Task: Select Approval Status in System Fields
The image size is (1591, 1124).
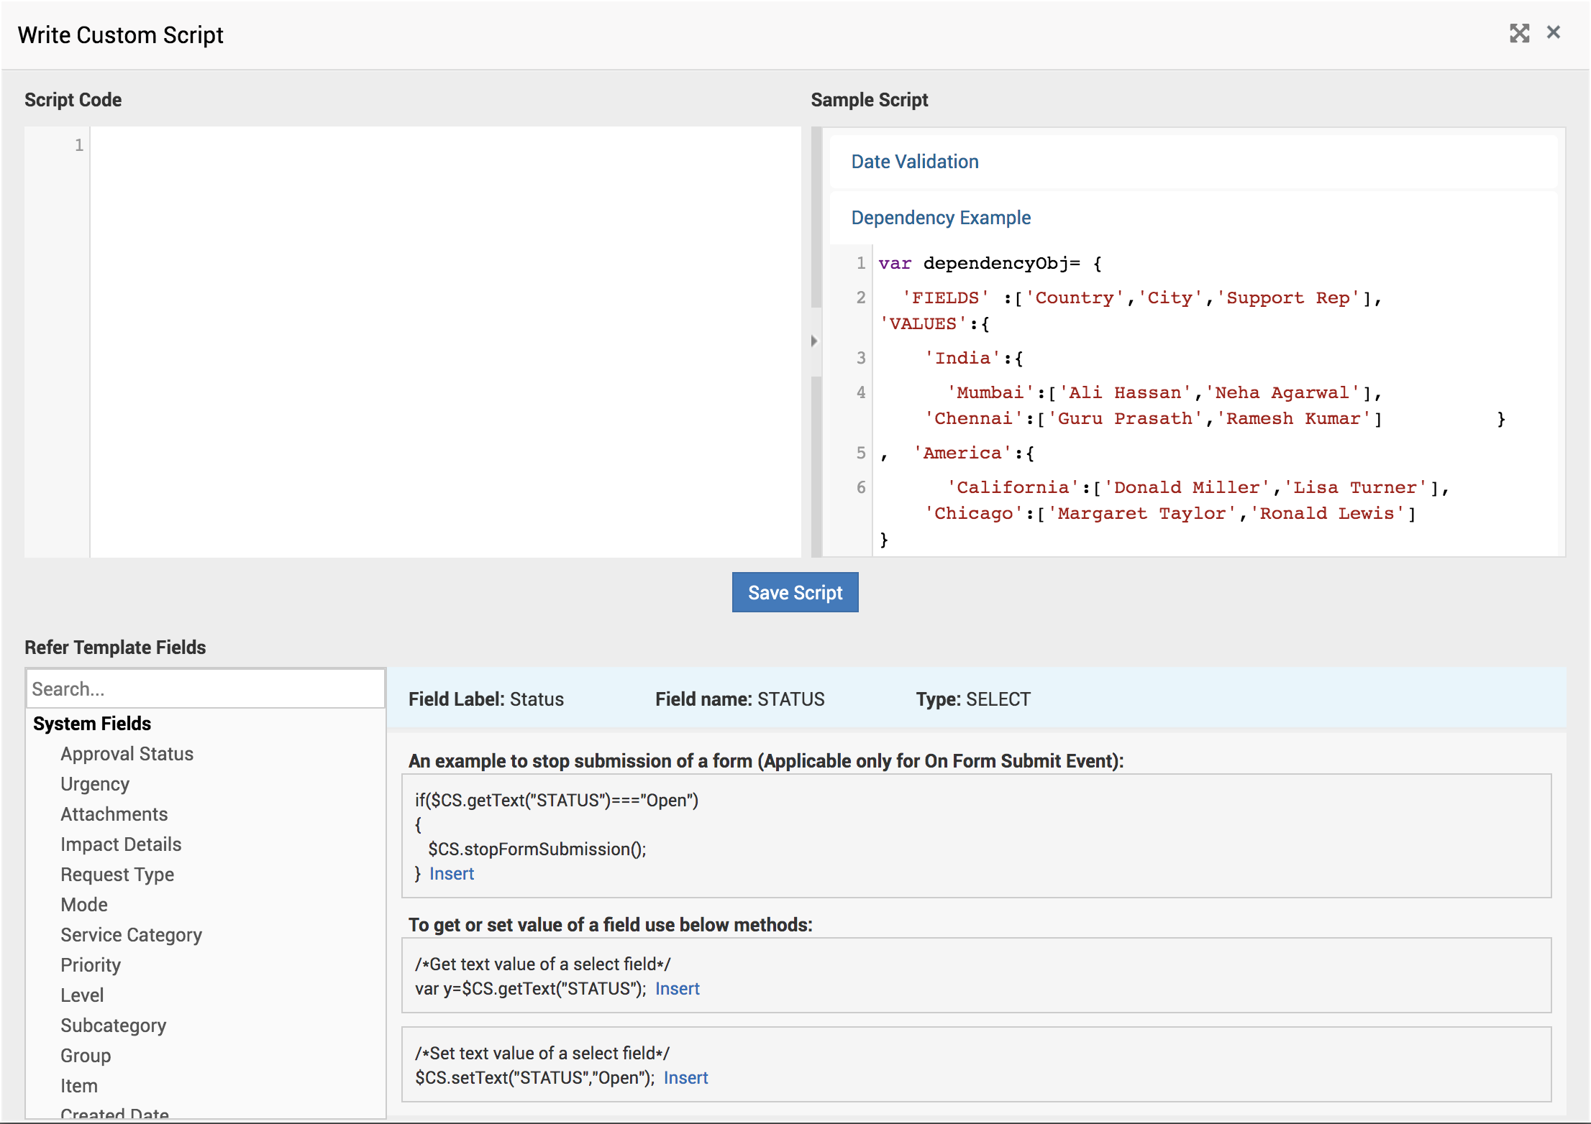Action: (127, 754)
